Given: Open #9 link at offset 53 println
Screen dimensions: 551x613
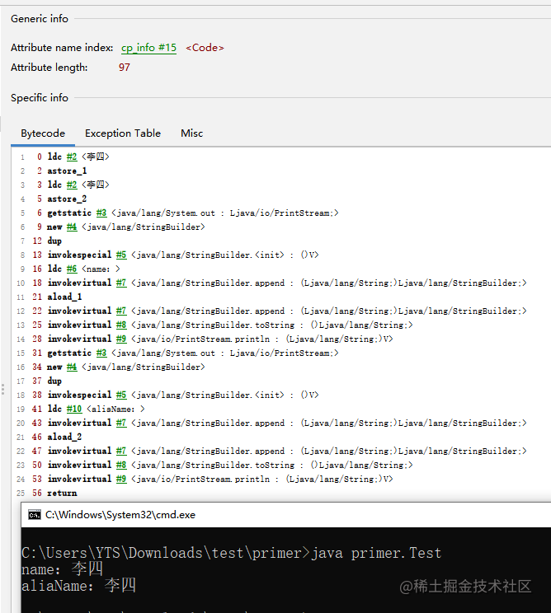Looking at the screenshot, I should [121, 479].
